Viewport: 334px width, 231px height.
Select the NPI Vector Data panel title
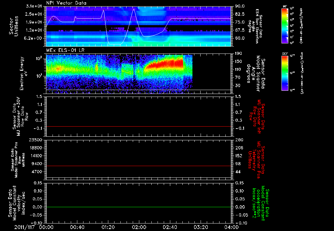66,3
